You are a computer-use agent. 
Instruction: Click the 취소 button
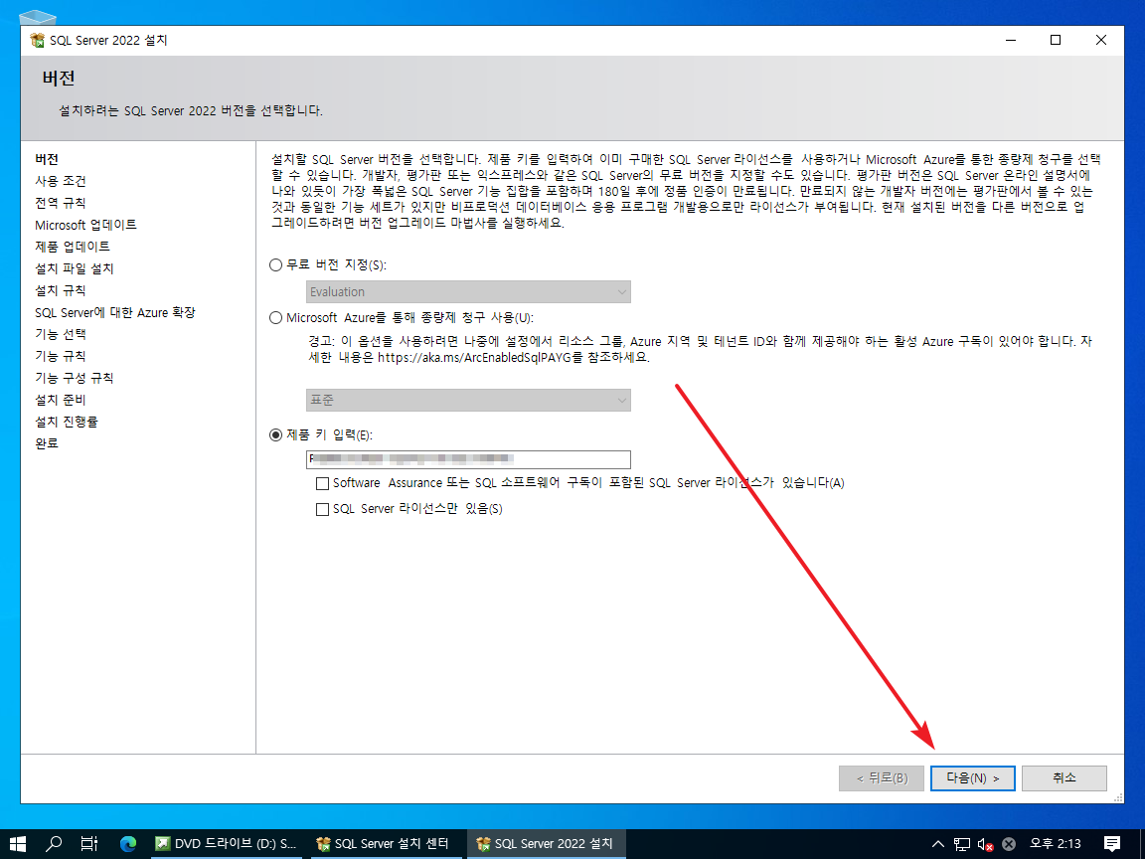click(1063, 777)
